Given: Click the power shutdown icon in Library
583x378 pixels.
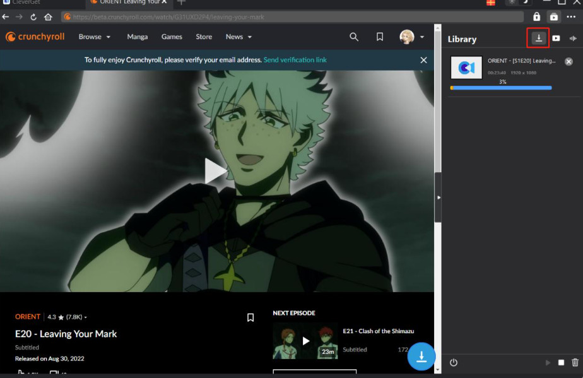Looking at the screenshot, I should 453,362.
